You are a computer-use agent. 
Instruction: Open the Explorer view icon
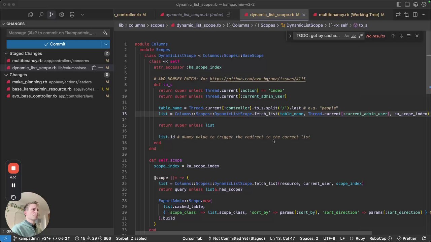pyautogui.click(x=31, y=15)
